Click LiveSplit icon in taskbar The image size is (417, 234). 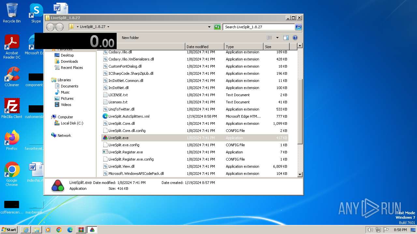coord(92,230)
